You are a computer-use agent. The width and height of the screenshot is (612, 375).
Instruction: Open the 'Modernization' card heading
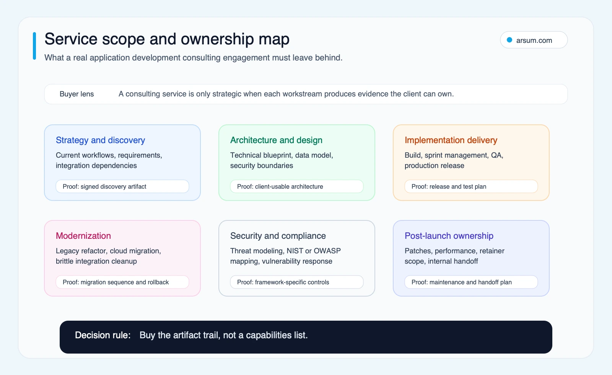click(x=83, y=236)
